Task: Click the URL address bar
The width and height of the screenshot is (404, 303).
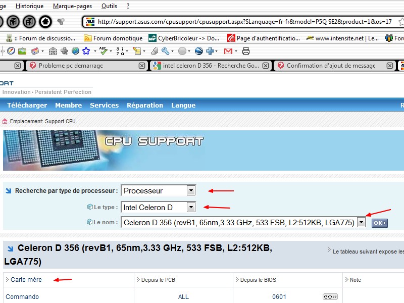Action: coord(242,22)
